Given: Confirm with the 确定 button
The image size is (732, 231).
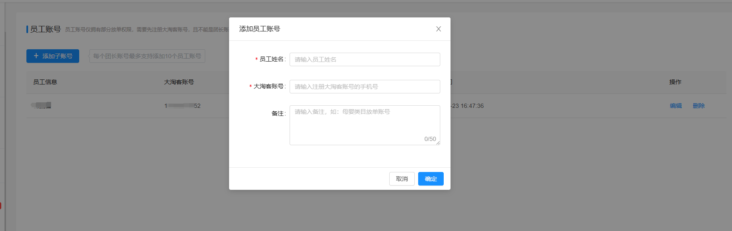Looking at the screenshot, I should pos(431,179).
